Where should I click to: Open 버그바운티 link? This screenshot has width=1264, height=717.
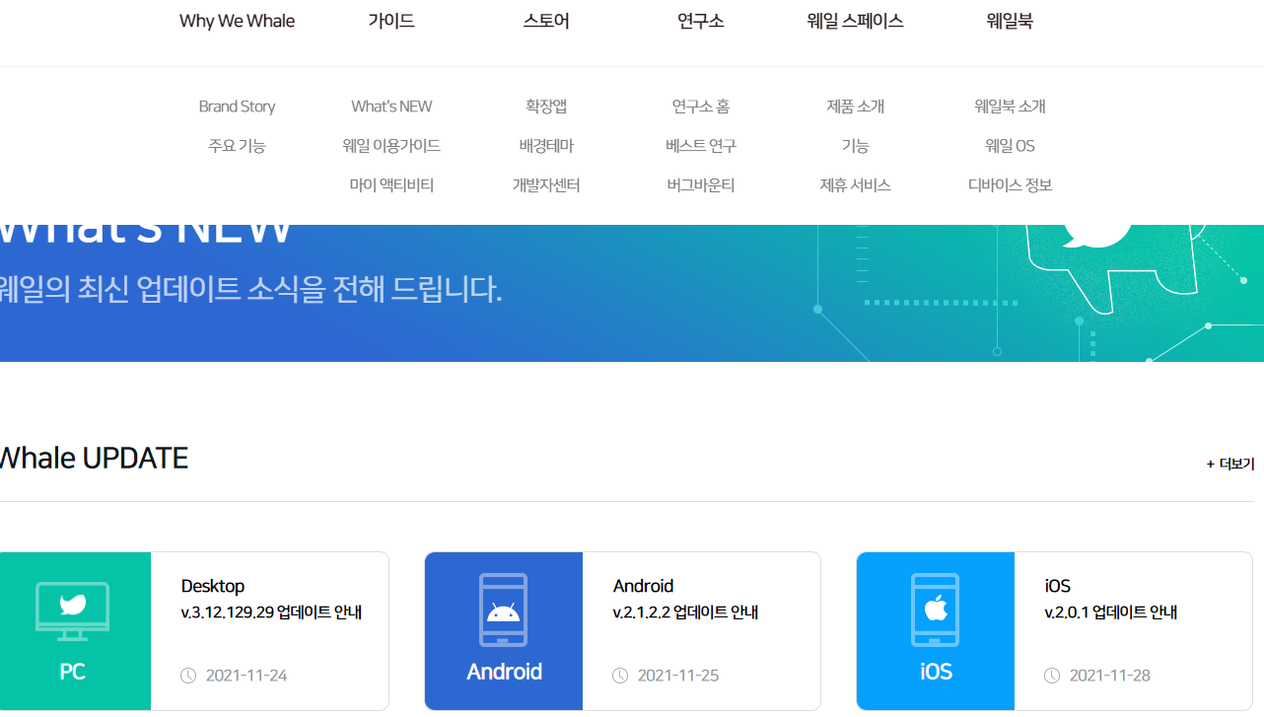701,185
